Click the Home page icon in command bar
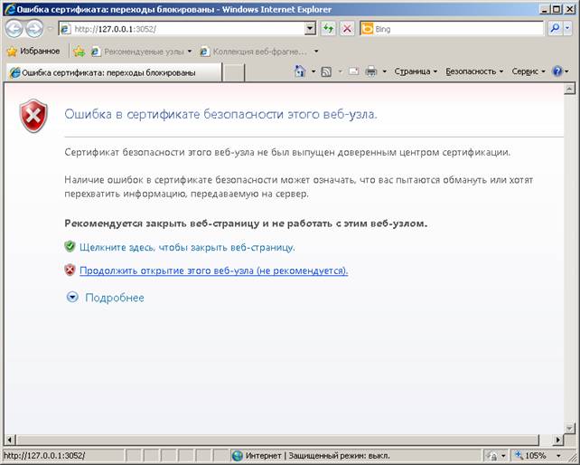The width and height of the screenshot is (580, 465). tap(299, 71)
